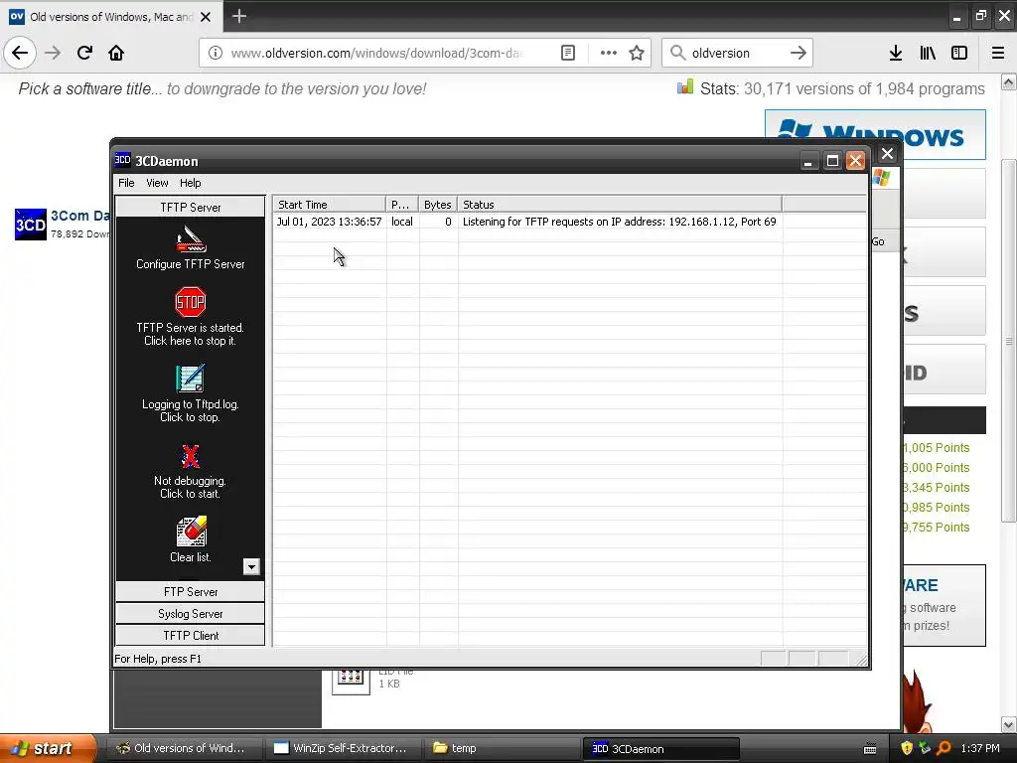Show site information icon in address bar
This screenshot has width=1017, height=763.
coord(216,53)
